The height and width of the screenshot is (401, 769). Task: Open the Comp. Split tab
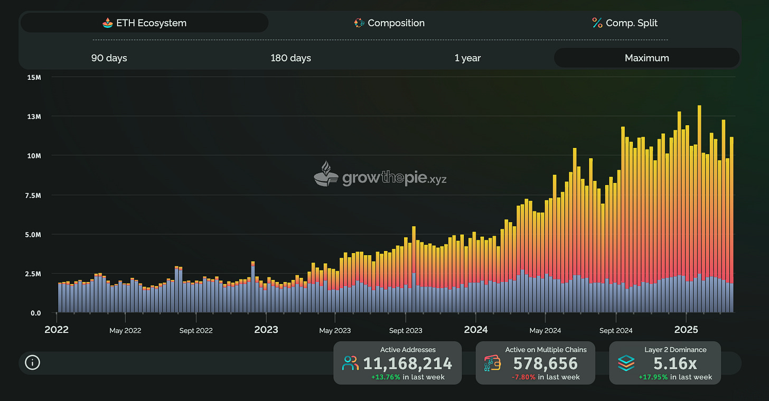[x=625, y=23]
